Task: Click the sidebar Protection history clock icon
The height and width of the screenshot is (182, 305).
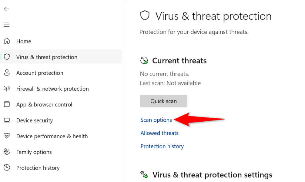Action: pyautogui.click(x=7, y=168)
